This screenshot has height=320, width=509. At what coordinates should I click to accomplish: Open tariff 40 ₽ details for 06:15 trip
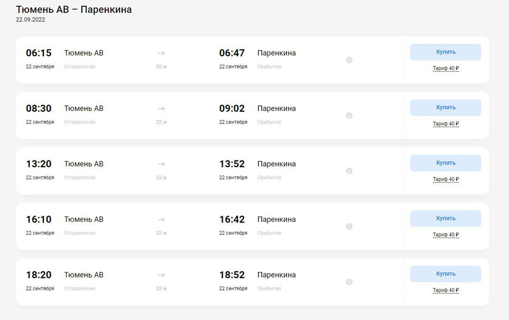click(x=446, y=69)
